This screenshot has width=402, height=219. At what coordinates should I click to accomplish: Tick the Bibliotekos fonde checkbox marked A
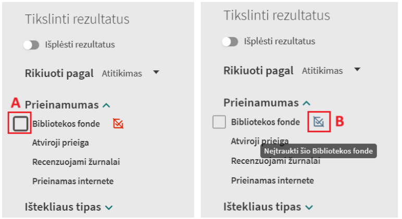click(x=20, y=124)
